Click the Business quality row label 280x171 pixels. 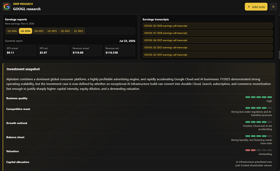click(x=17, y=98)
